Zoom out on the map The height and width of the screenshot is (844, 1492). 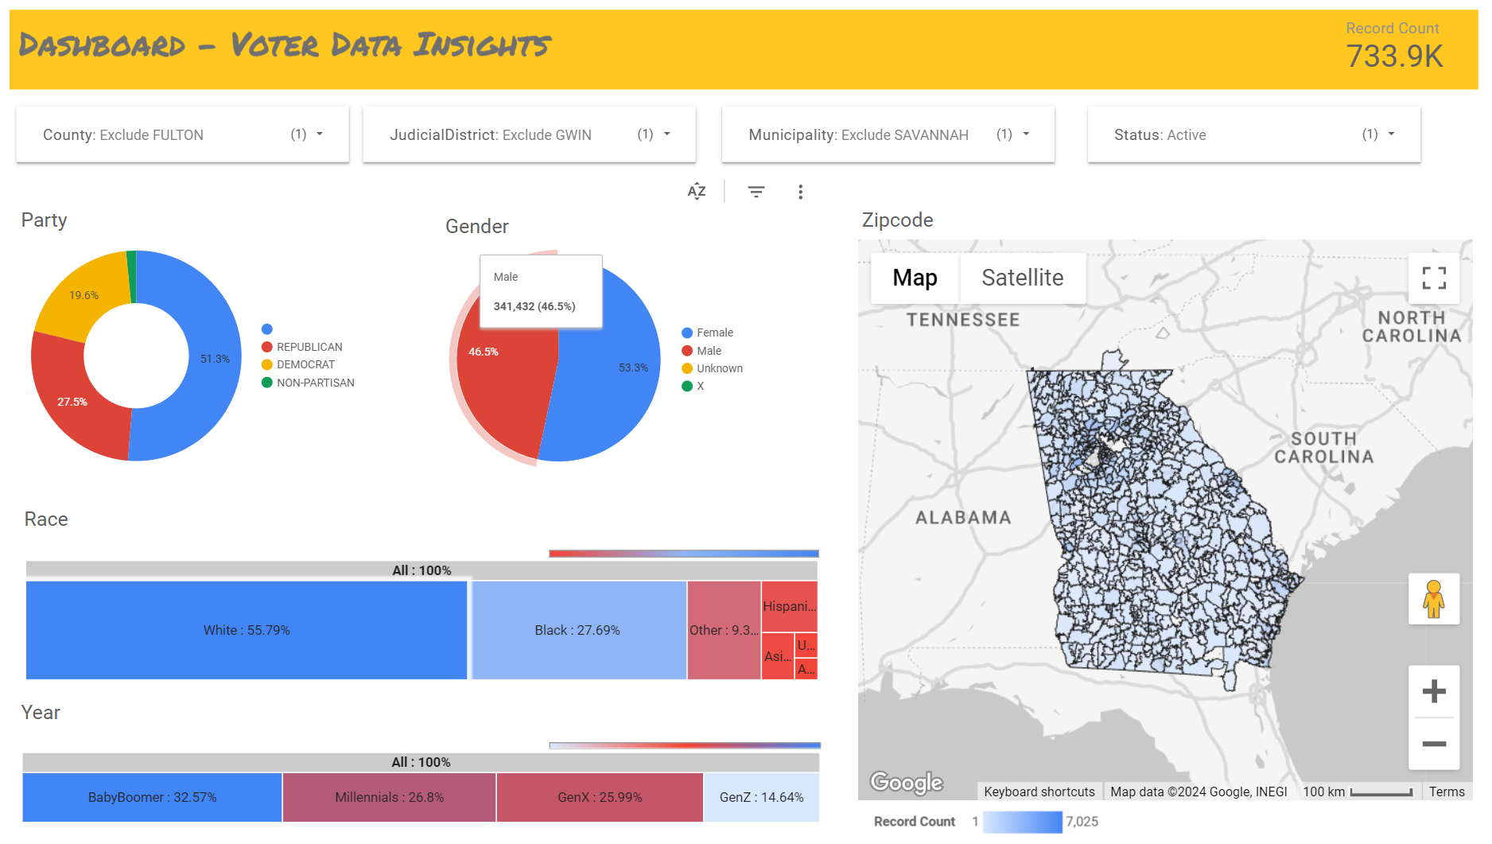coord(1433,744)
